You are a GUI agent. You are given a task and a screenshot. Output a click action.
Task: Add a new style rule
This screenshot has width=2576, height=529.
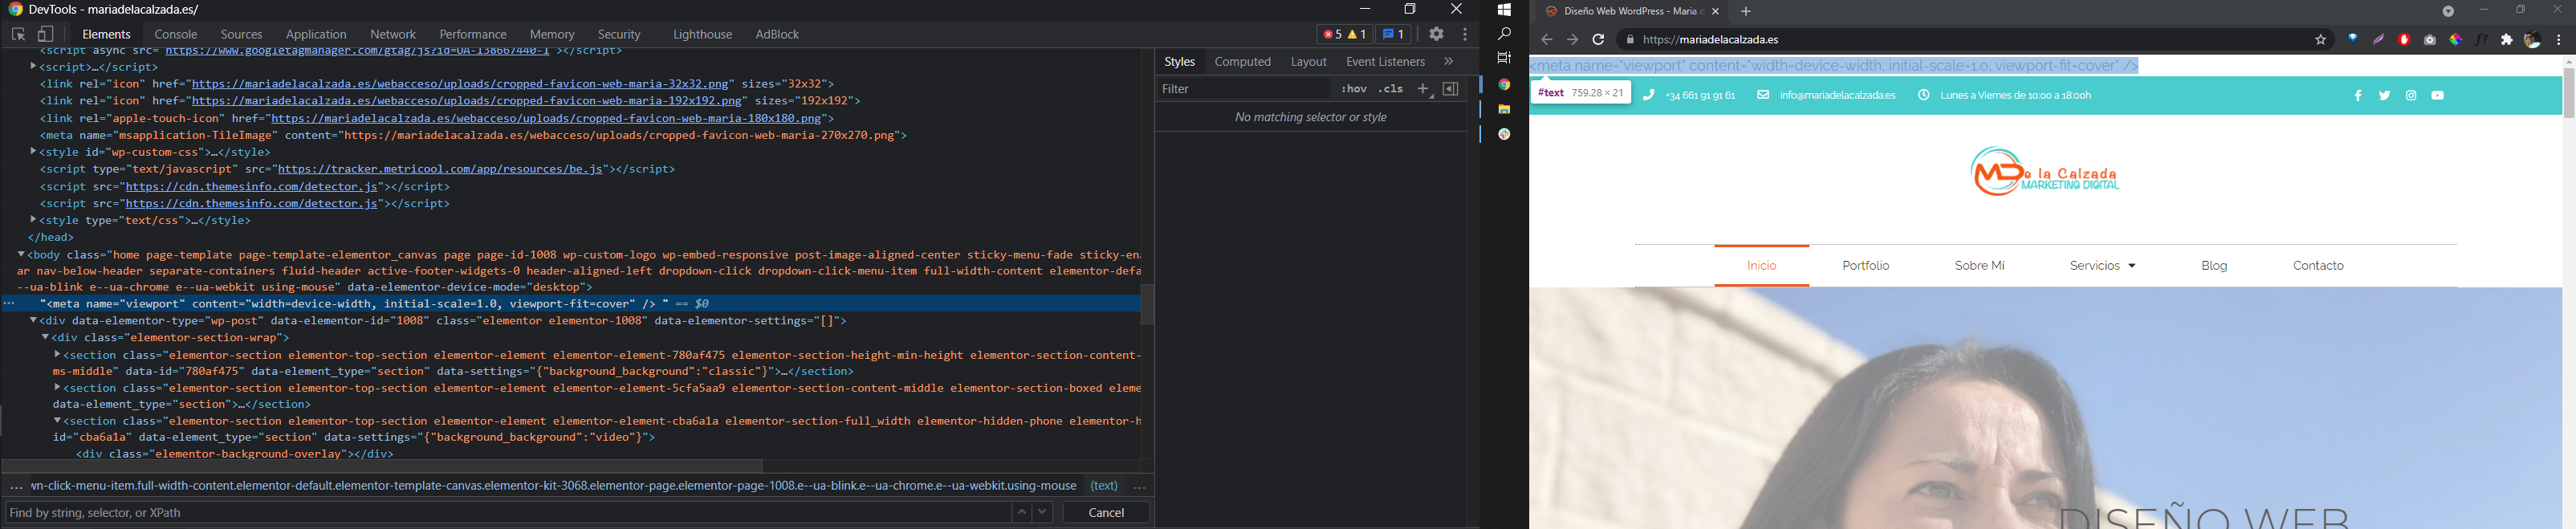(1424, 90)
